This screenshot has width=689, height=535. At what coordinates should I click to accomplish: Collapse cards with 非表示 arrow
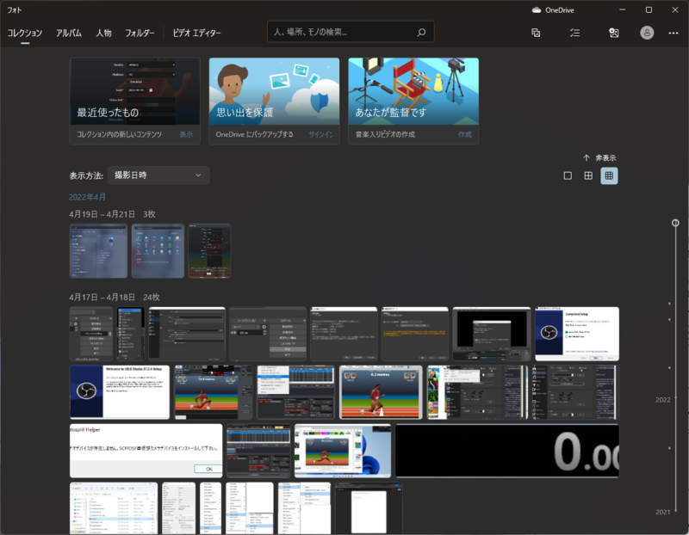(x=599, y=157)
